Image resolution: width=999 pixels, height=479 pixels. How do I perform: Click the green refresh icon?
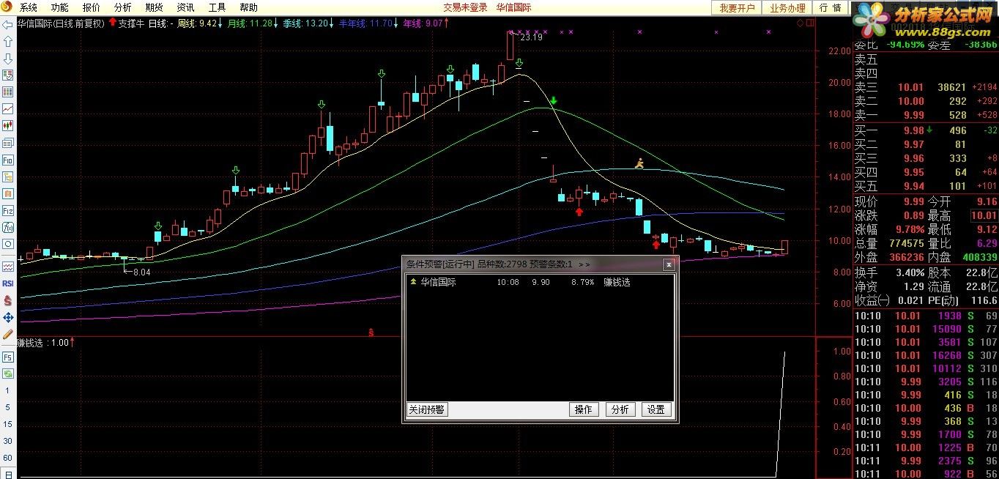tap(8, 374)
